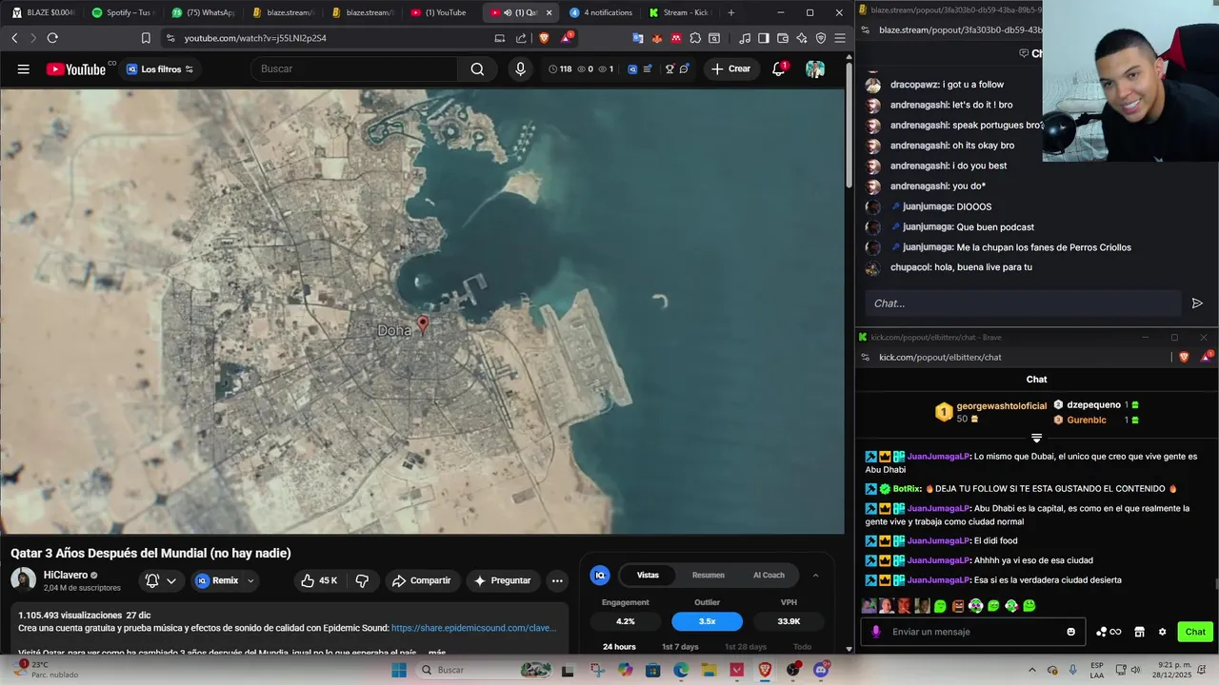Select the Resumen tab in vidIQ panel
Image resolution: width=1219 pixels, height=685 pixels.
[709, 575]
